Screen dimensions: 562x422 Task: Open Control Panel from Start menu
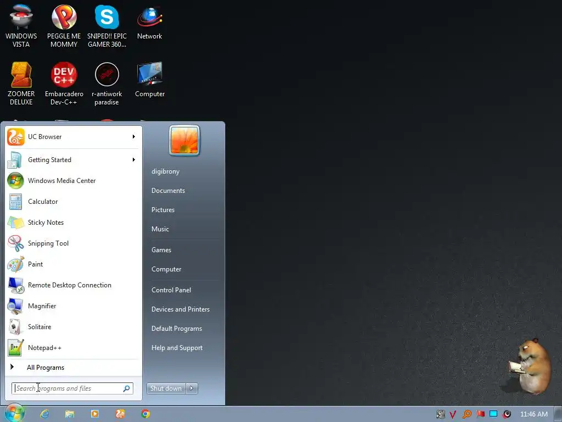(x=171, y=290)
